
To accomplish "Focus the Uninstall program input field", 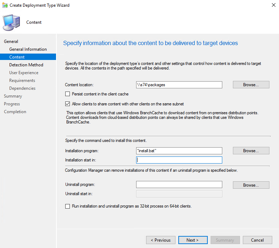I will (x=179, y=184).
